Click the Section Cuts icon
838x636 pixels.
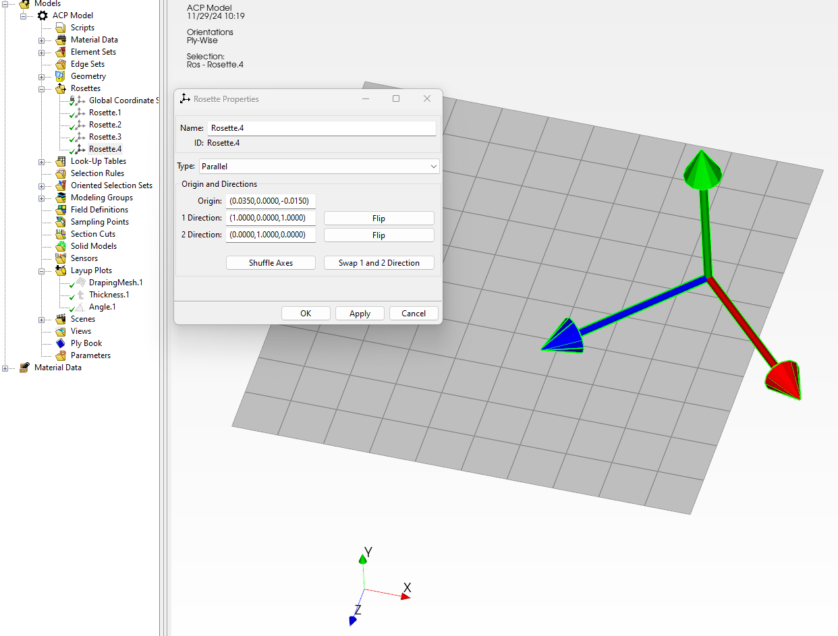60,233
